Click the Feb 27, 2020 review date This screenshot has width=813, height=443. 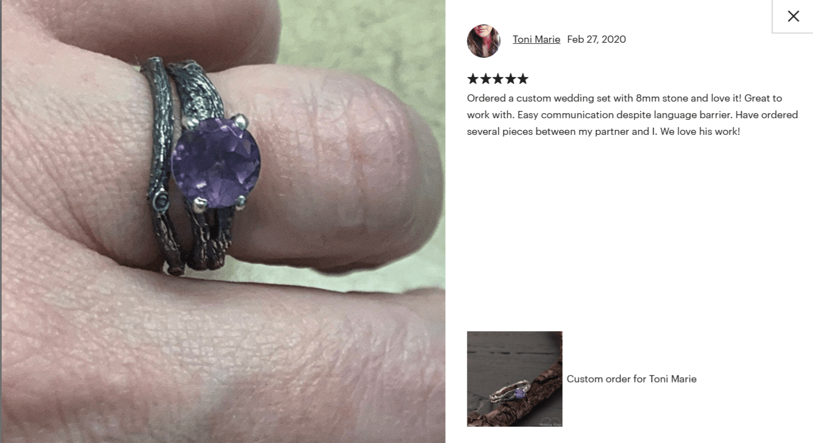tap(597, 39)
